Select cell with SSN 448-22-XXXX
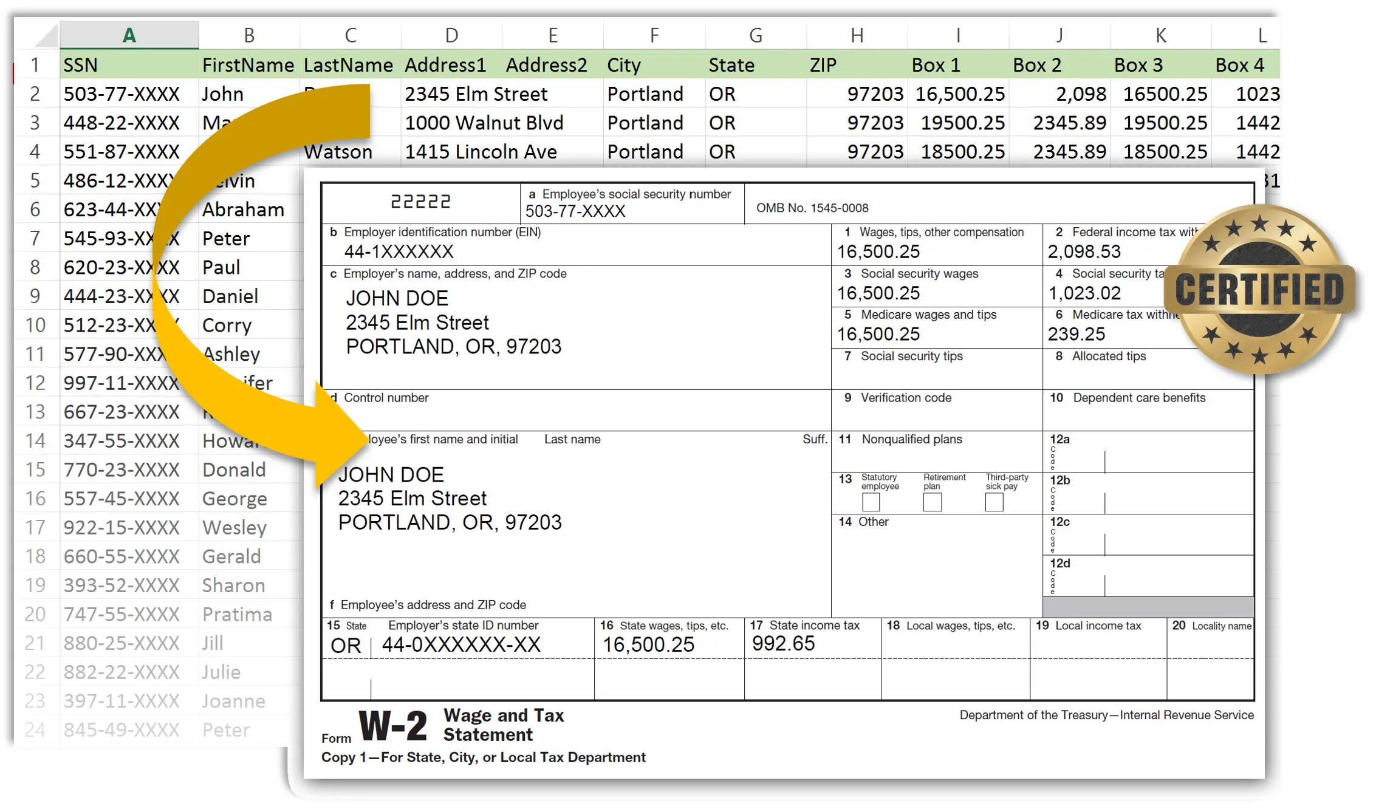Image resolution: width=1376 pixels, height=809 pixels. pos(129,122)
